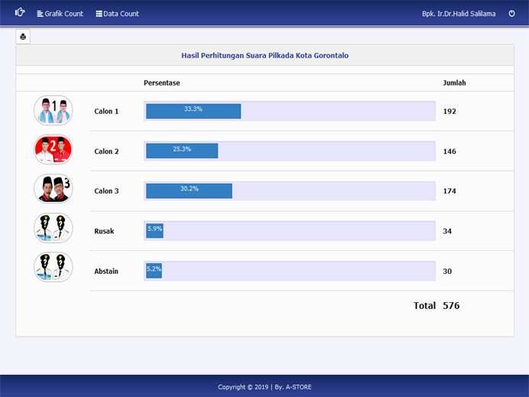Open the Data Count menu

117,14
